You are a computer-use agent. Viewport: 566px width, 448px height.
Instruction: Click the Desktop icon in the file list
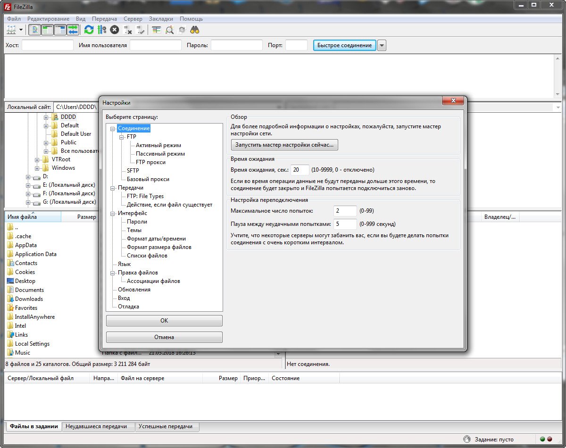click(x=10, y=281)
